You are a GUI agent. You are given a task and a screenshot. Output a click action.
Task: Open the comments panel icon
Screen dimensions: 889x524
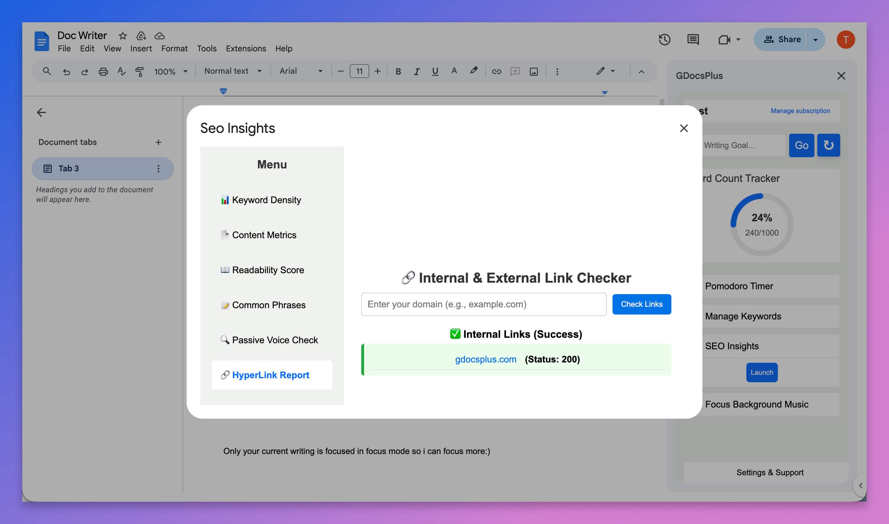click(x=693, y=40)
